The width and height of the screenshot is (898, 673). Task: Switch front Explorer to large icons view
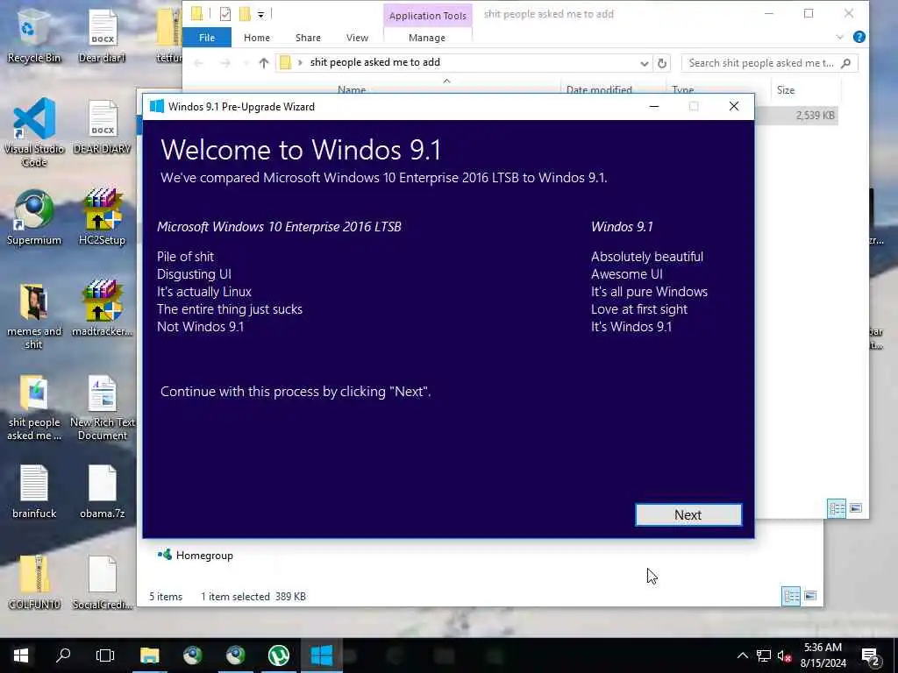856,508
